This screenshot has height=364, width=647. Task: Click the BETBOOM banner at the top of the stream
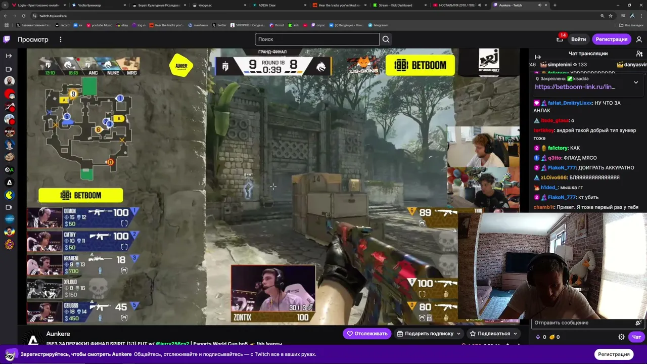(420, 65)
